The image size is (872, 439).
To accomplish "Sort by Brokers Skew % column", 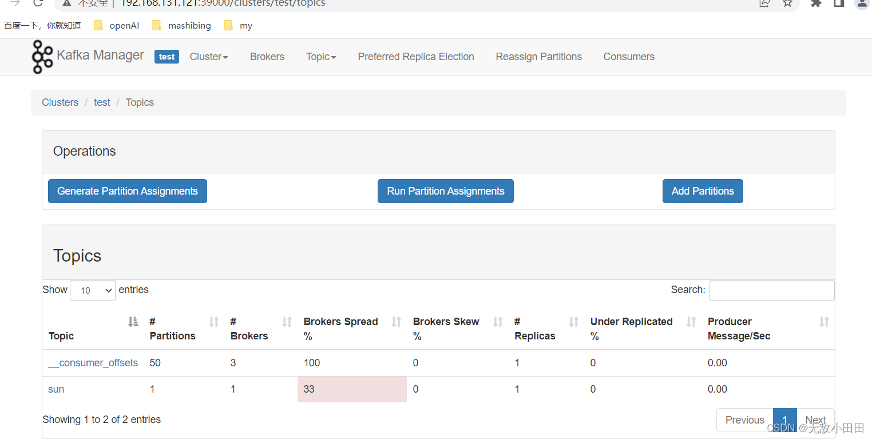I will (498, 322).
